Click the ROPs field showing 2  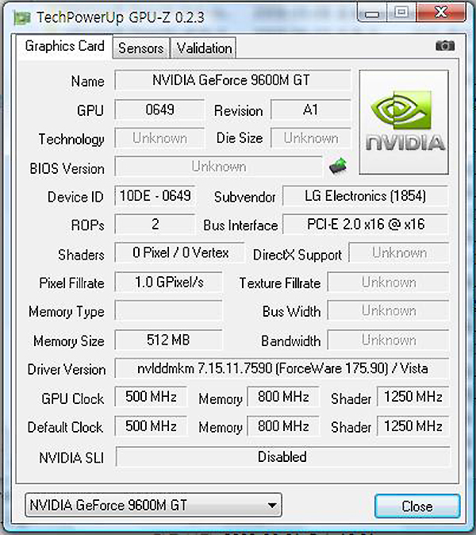(x=155, y=224)
